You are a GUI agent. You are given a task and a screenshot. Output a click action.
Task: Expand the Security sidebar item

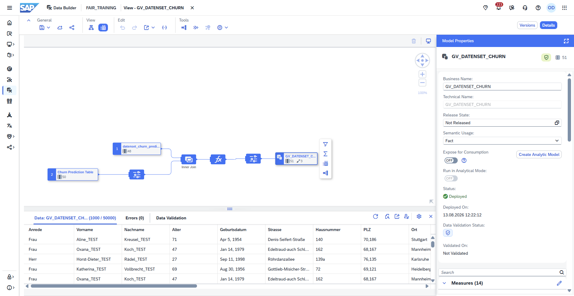click(x=11, y=277)
